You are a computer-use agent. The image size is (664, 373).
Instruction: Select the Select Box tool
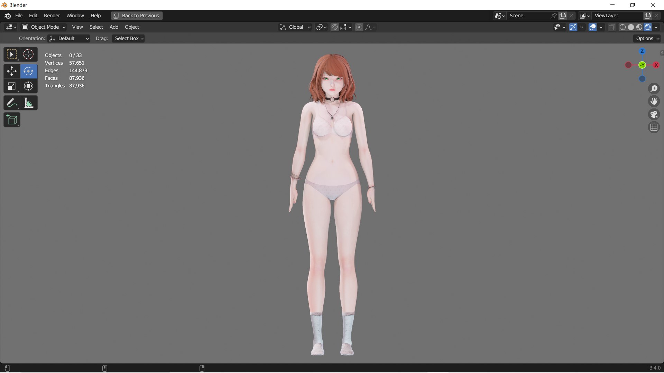tap(12, 55)
